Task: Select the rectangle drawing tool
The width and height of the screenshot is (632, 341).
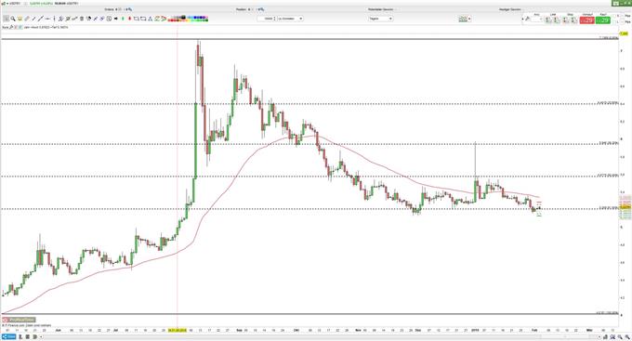Action: [137, 19]
